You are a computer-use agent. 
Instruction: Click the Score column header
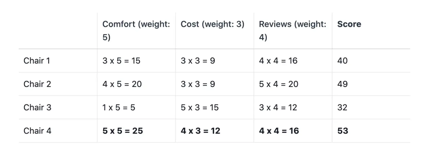tap(349, 24)
